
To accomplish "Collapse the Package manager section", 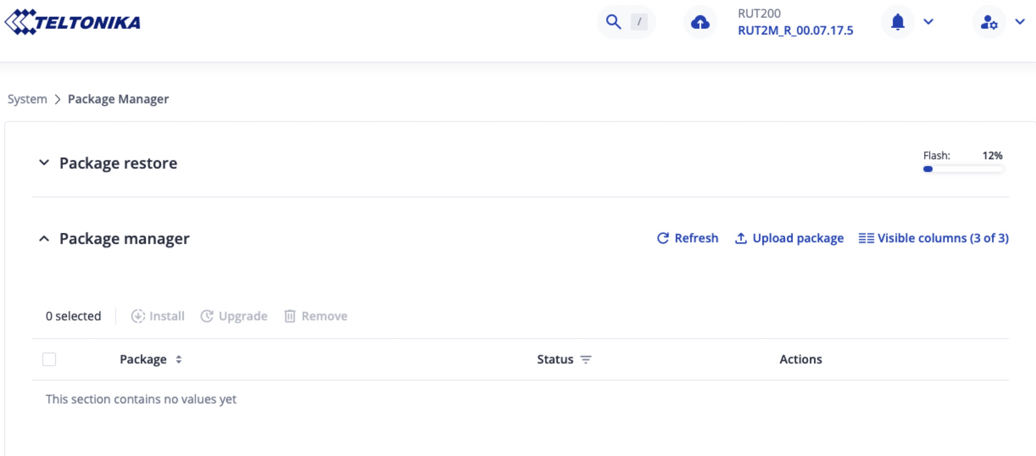I will pos(44,238).
